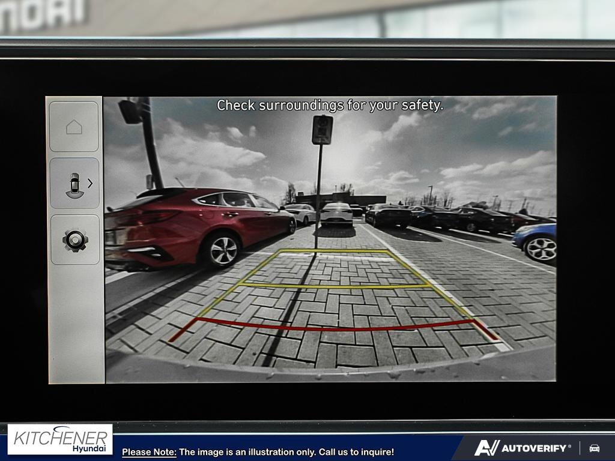The image size is (615, 461).
Task: Tap the car camera view icon
Action: coord(74,184)
